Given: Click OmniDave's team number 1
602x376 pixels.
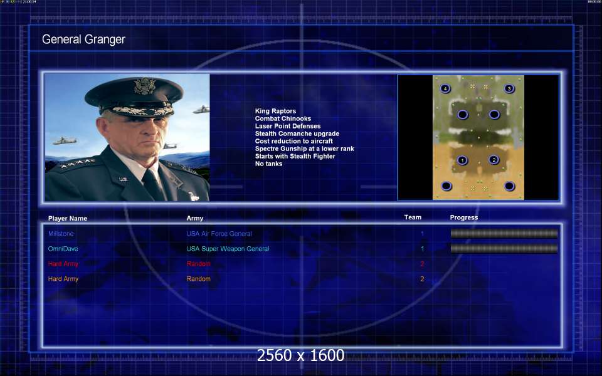Looking at the screenshot, I should (x=422, y=249).
